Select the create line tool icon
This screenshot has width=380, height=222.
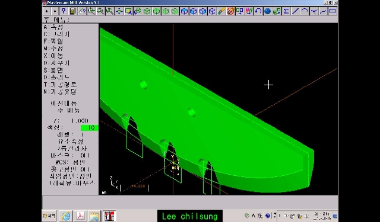tap(295, 11)
